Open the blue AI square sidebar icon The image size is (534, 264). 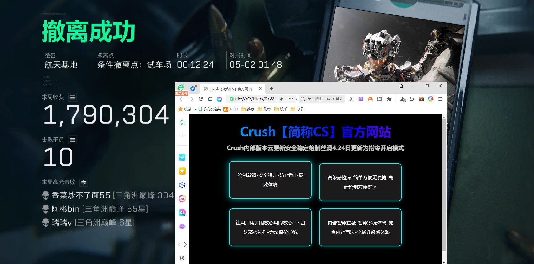[182, 213]
